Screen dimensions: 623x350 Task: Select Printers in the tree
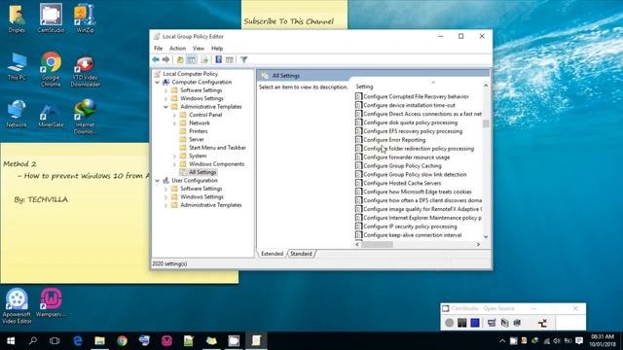point(199,131)
